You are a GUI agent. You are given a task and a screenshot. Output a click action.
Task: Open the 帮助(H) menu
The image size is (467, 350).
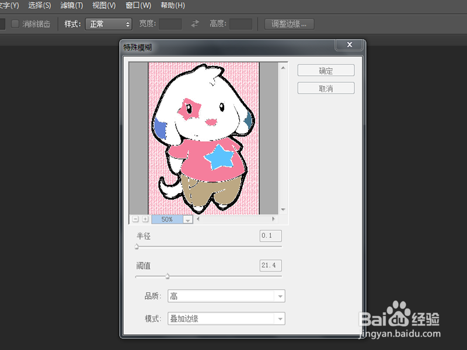(173, 5)
